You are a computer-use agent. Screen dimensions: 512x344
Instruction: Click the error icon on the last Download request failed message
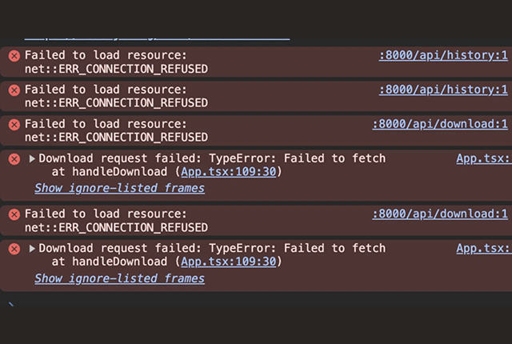pos(14,249)
